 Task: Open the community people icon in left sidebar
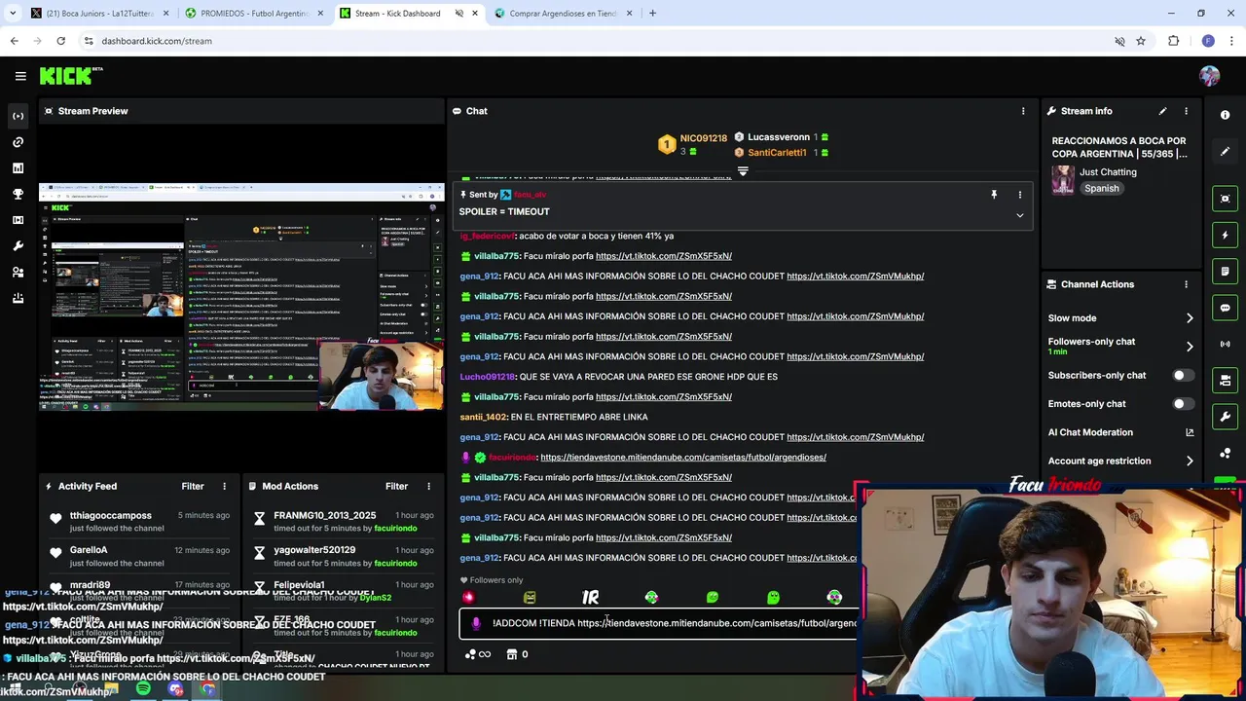tap(18, 273)
